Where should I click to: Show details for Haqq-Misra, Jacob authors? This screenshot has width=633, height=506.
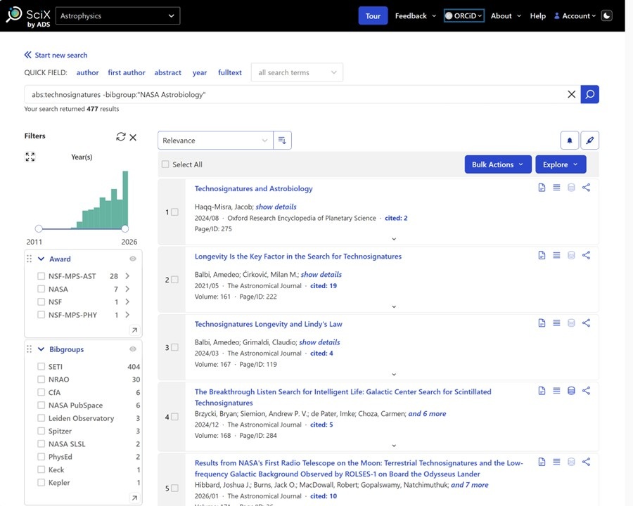[x=276, y=207]
